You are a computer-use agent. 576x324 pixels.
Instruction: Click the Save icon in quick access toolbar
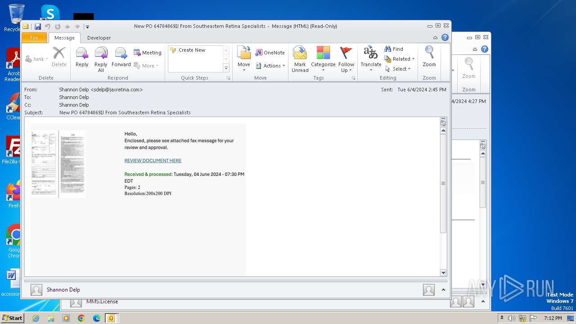click(38, 27)
